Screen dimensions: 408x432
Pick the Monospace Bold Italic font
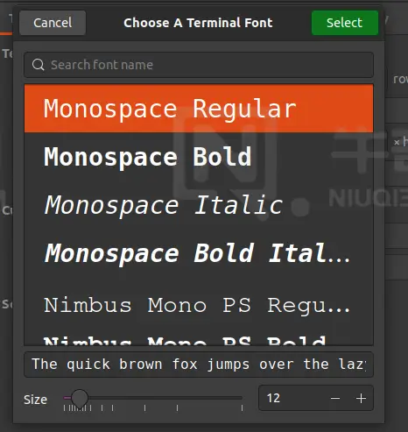tap(199, 253)
